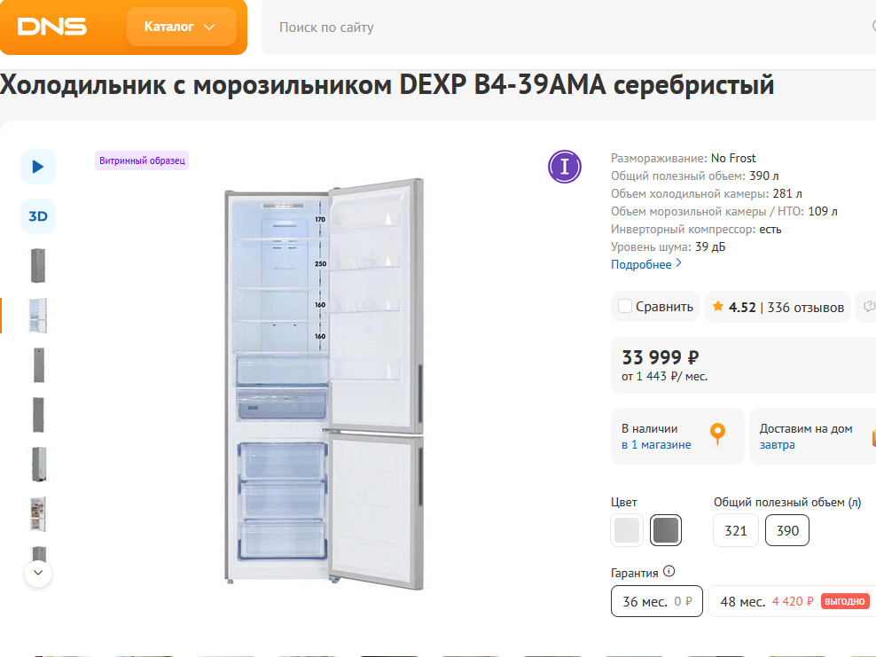The width and height of the screenshot is (876, 657).
Task: Click the star rating 4.52
Action: click(733, 307)
